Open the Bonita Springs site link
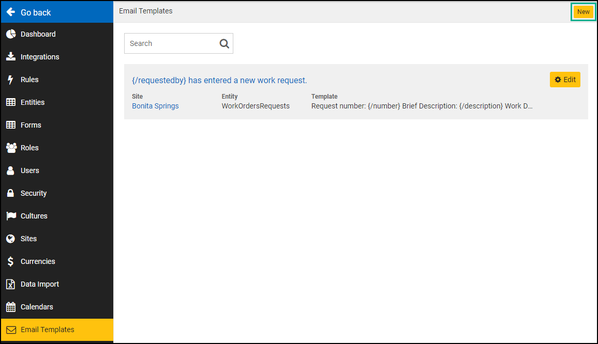 click(155, 106)
